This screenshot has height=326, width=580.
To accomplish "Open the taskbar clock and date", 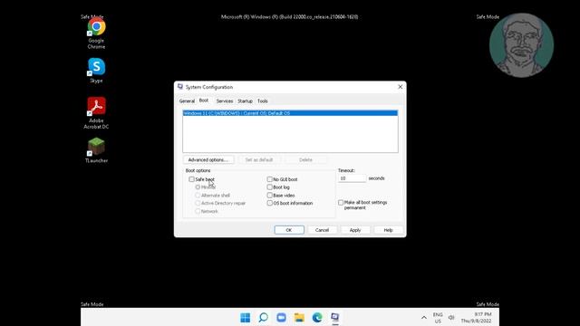I will coord(477,318).
